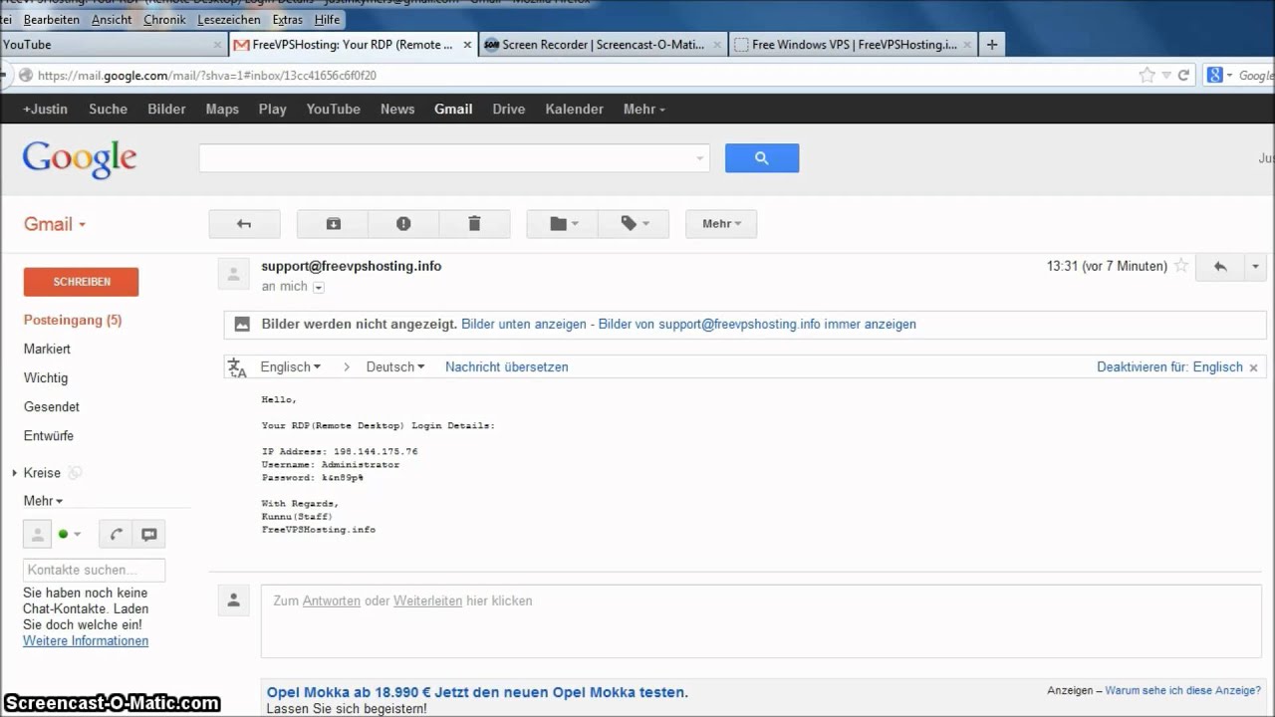Click the Kontakte suchen input field

tap(94, 570)
